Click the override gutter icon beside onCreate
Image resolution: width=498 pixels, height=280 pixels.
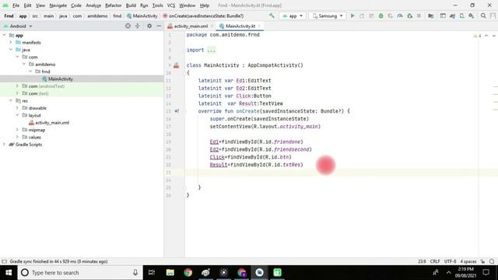177,111
